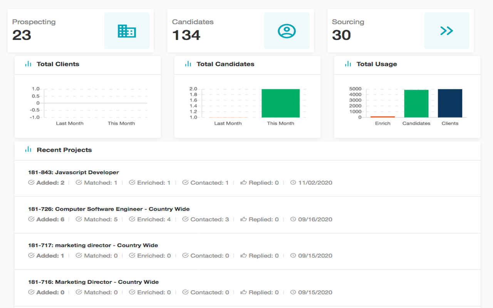The image size is (493, 308).
Task: Click the Contacted check icon in 181-716 row
Action: 185,292
